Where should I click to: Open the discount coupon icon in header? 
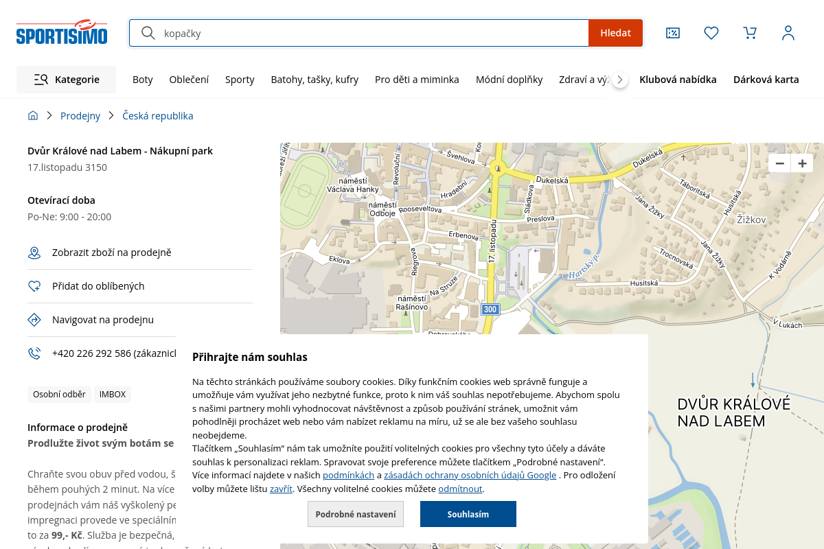tap(673, 33)
